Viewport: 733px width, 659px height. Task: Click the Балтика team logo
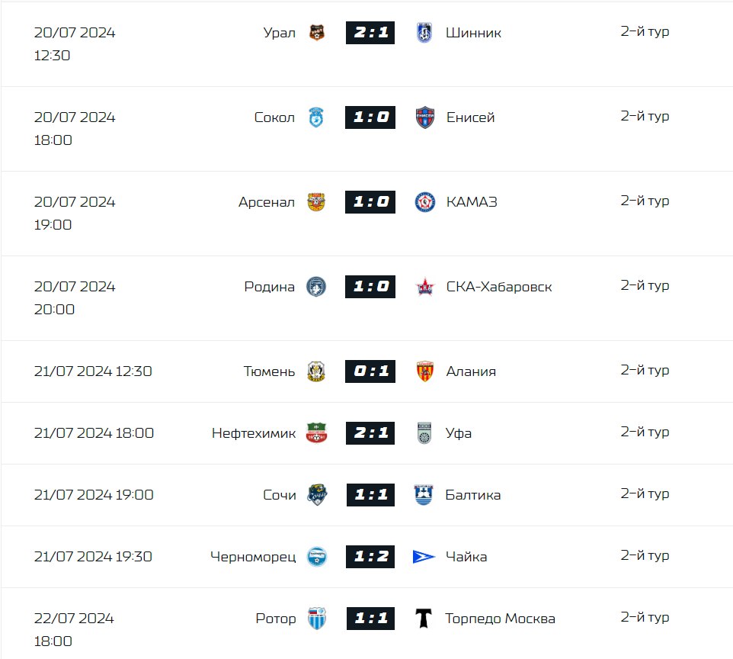tap(424, 495)
